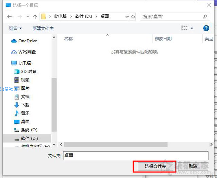Click 桌面 in the address breadcrumb
This screenshot has height=178, width=217.
[105, 16]
